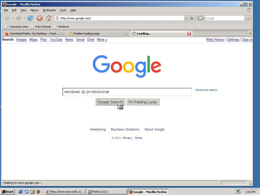Screen dimensions: 260x195
Task: Click the magnifying glass search icon
Action: (248, 18)
